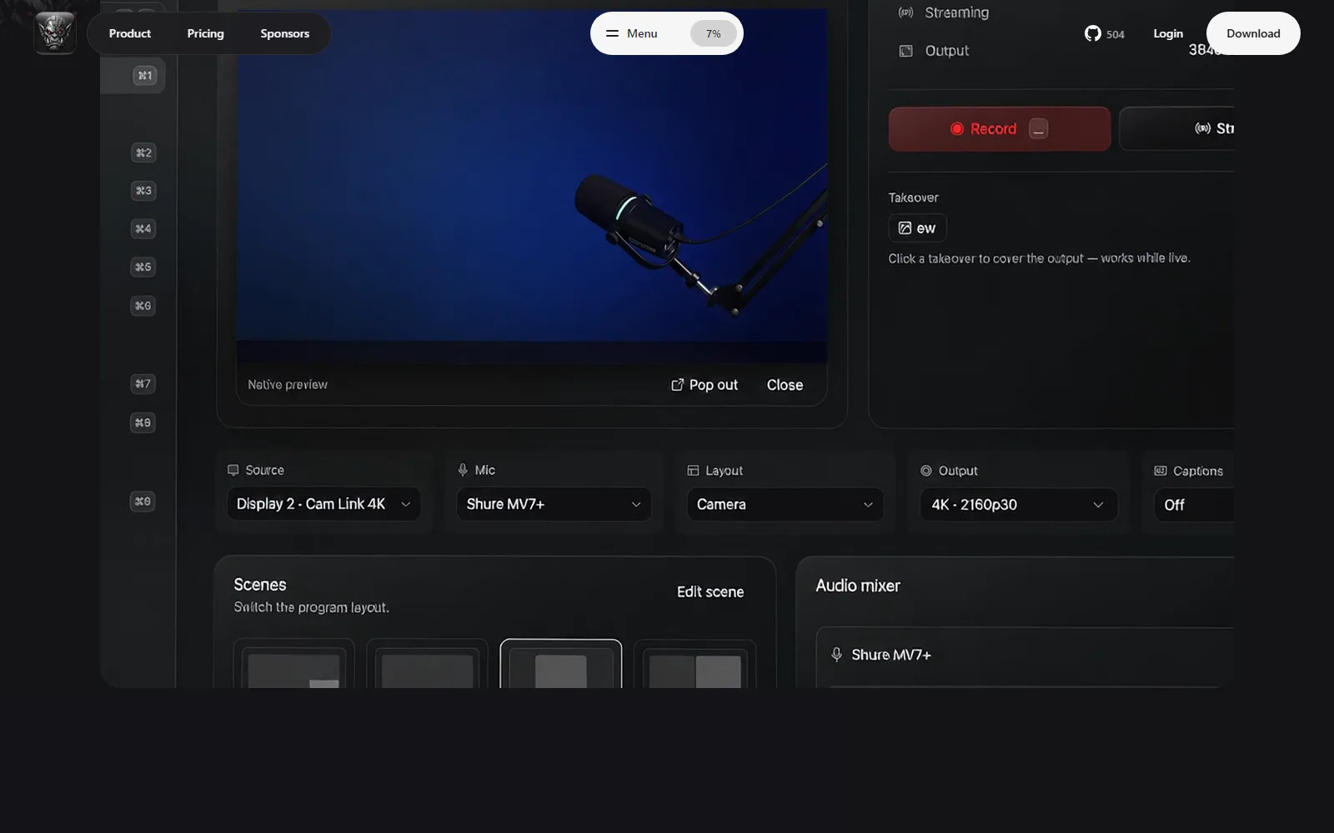Click the pop out arrow icon

point(677,385)
